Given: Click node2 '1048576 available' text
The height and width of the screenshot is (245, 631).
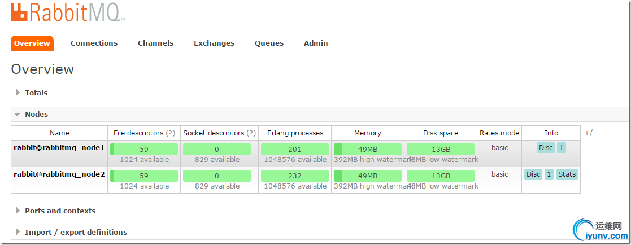Looking at the screenshot, I should (x=295, y=186).
